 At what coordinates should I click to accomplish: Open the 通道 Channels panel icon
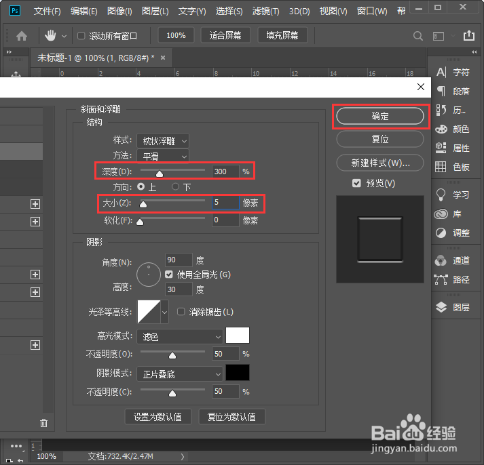coord(441,261)
